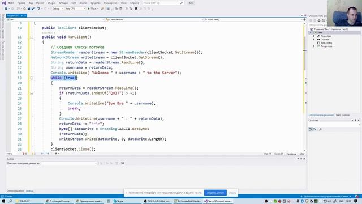Viewport: 362px width, 204px height.
Task: Click the Скрыть link in sharing bar
Action: [x=232, y=193]
